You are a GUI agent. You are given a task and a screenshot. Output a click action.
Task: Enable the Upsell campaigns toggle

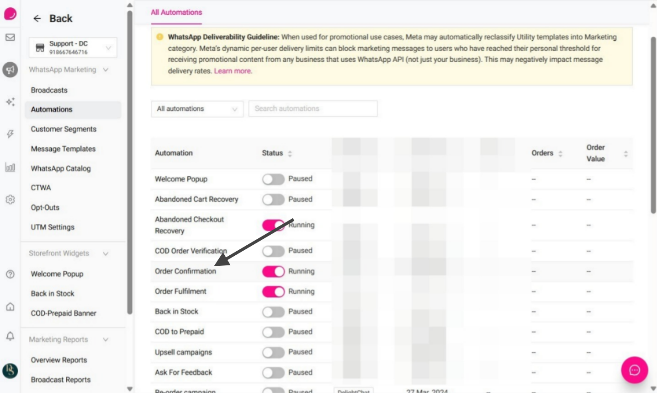273,352
